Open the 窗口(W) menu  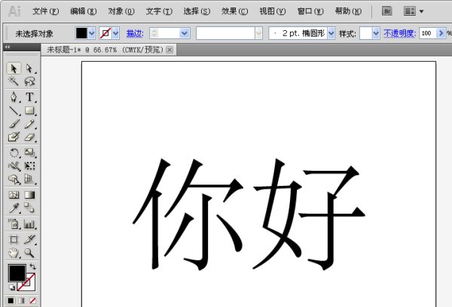tap(310, 11)
